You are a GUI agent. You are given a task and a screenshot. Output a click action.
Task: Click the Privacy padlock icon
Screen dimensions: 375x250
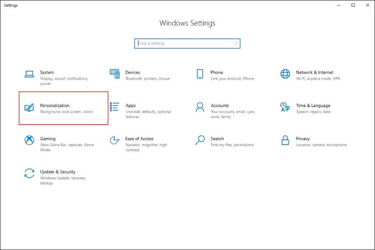[x=285, y=140]
